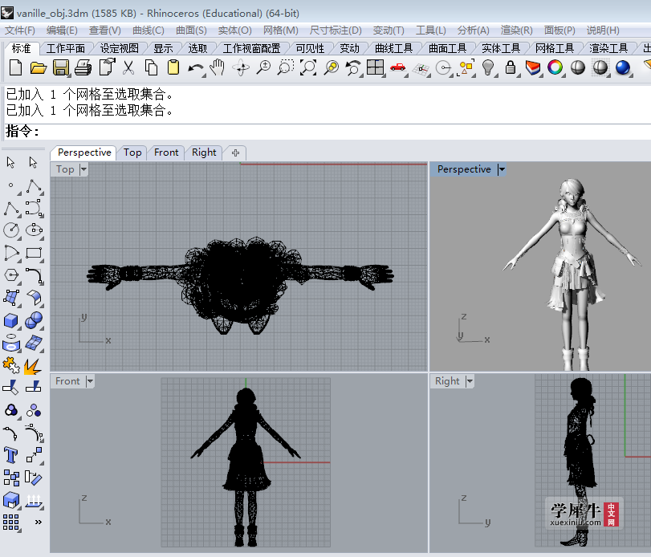Image resolution: width=651 pixels, height=557 pixels.
Task: Expand more sidebar tools with the » arrow
Action: point(39,522)
